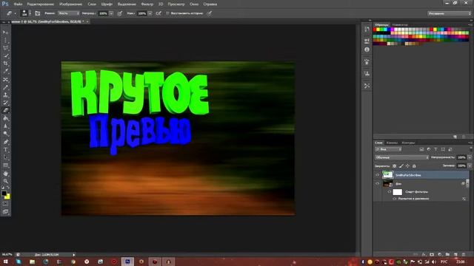The height and width of the screenshot is (266, 474).
Task: Hide the 'фон' layer eye icon
Action: [x=377, y=184]
